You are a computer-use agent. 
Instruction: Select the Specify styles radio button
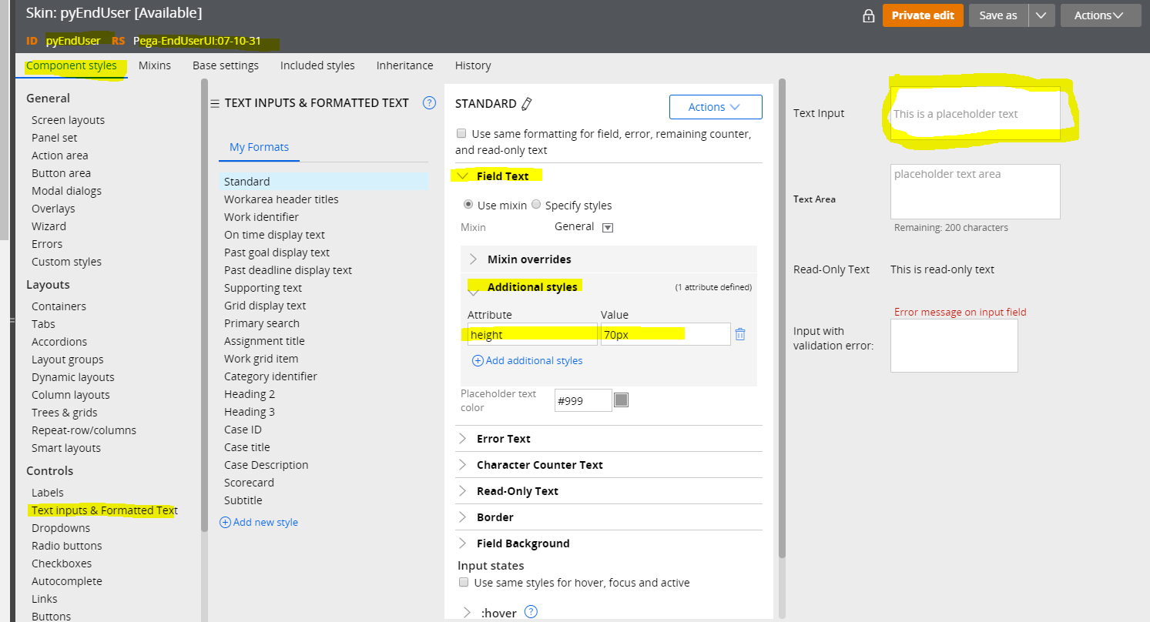[x=537, y=205]
